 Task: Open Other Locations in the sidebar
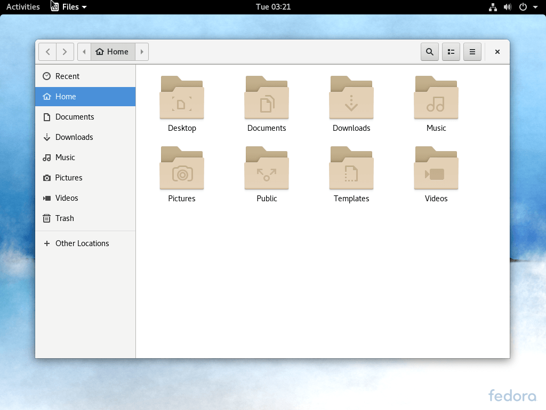pos(85,243)
